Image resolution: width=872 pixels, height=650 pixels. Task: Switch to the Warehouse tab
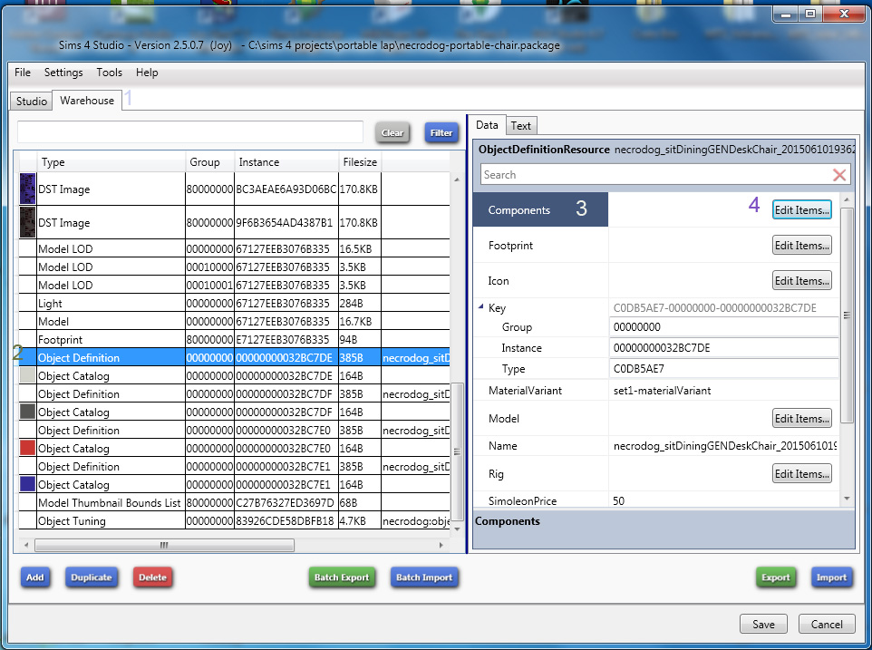(87, 100)
